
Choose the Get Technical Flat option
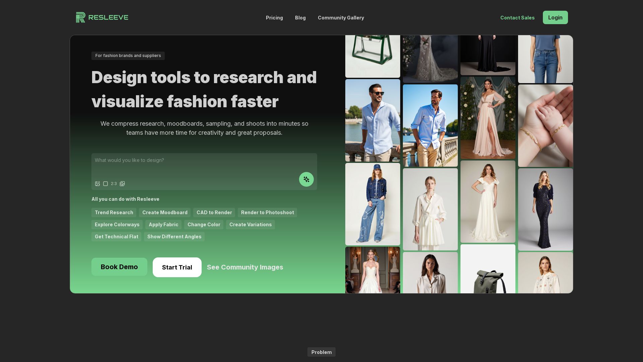tap(116, 237)
